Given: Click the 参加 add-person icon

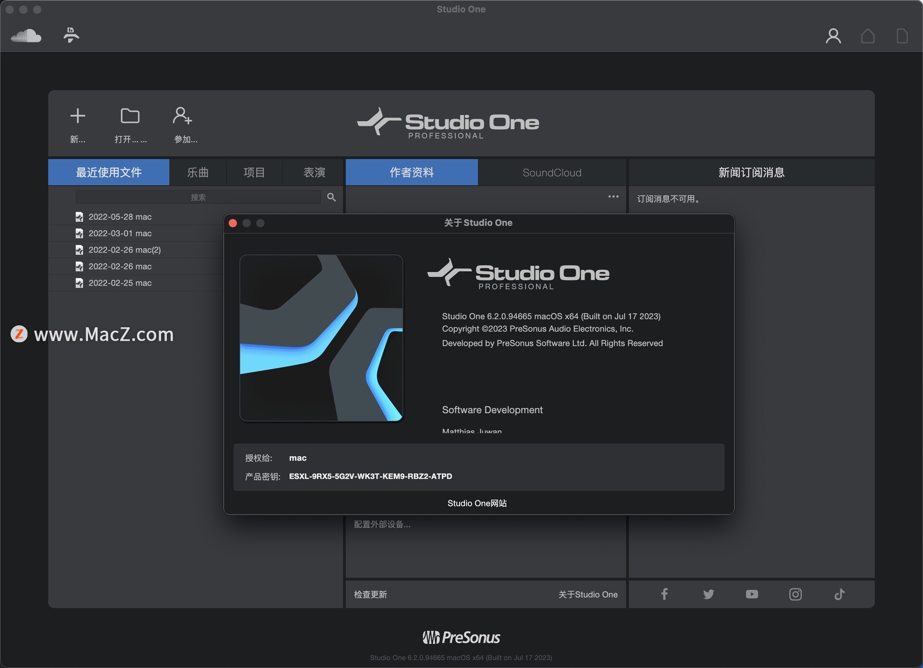Looking at the screenshot, I should 183,116.
